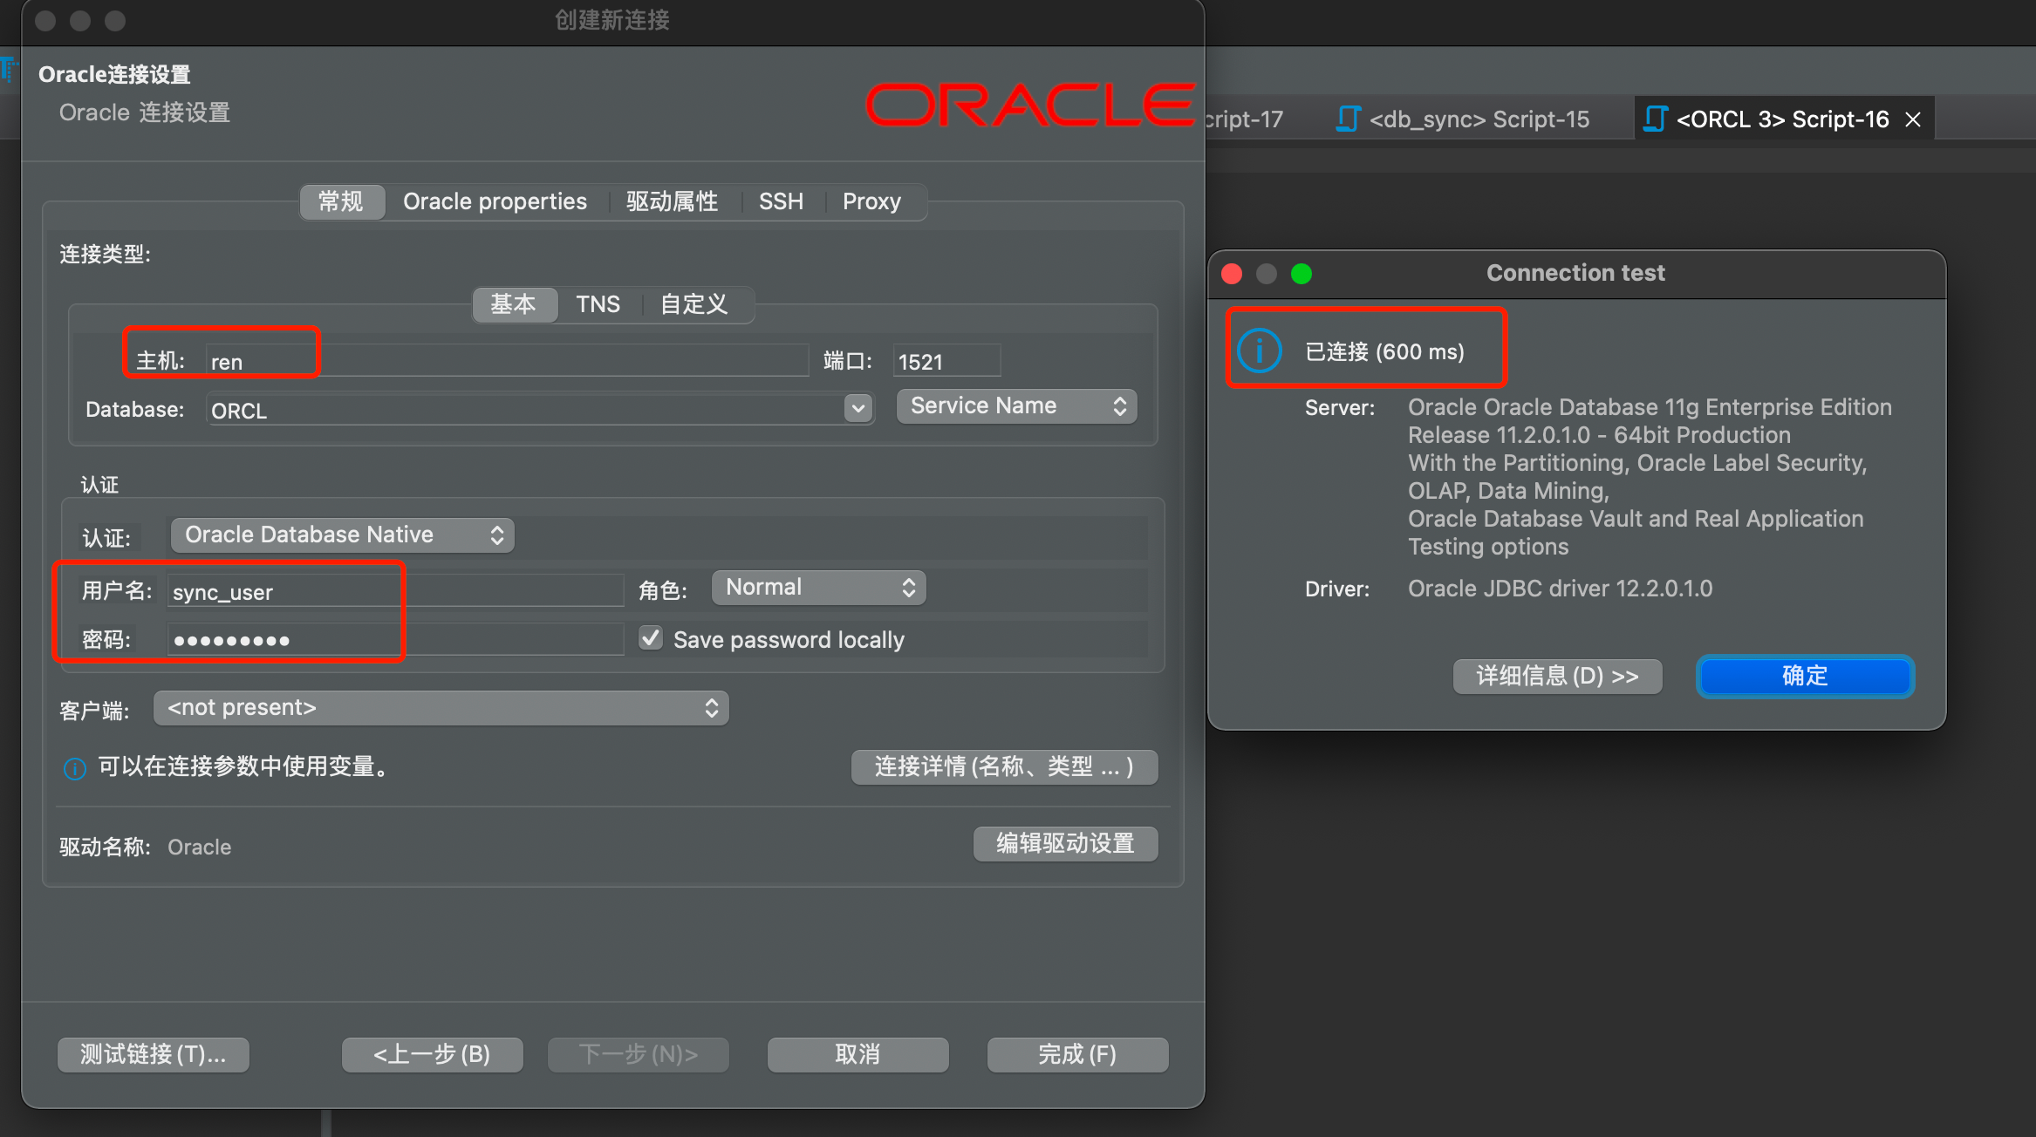Open the Oracle Database Native authentication dropdown

coord(342,534)
